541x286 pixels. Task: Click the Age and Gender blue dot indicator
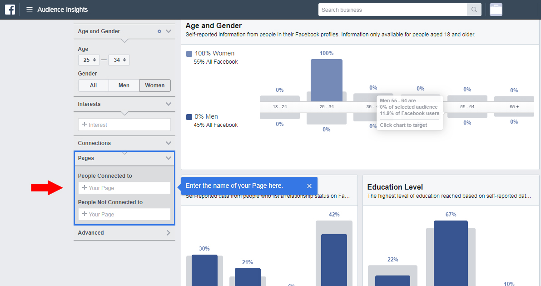point(159,31)
